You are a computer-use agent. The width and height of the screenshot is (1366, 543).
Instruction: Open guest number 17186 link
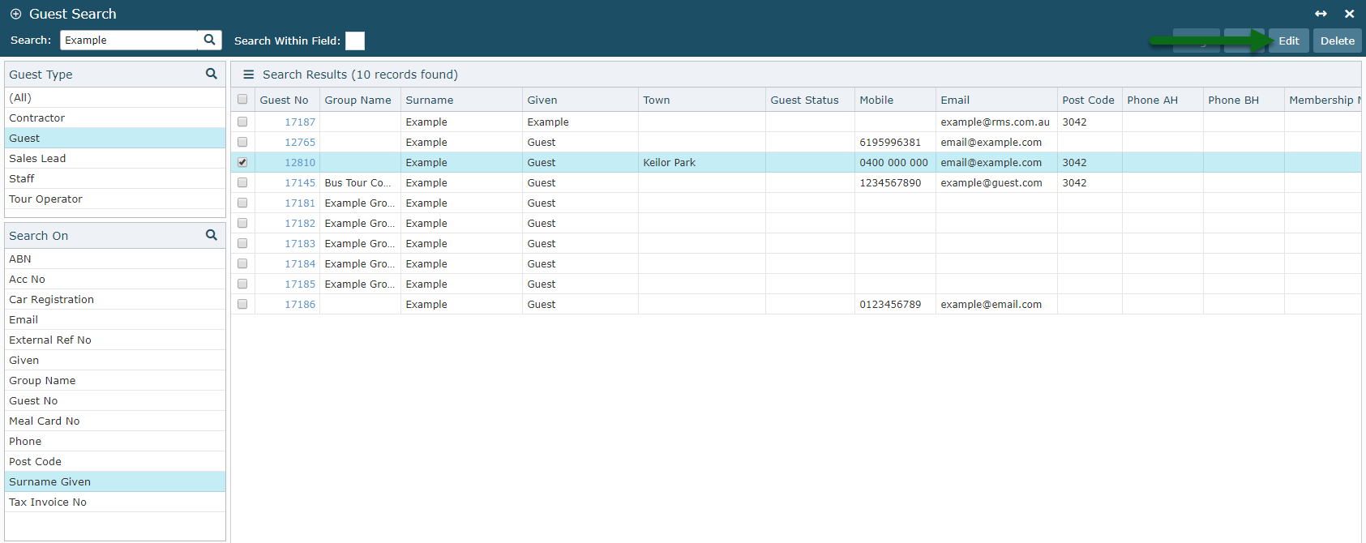coord(300,304)
